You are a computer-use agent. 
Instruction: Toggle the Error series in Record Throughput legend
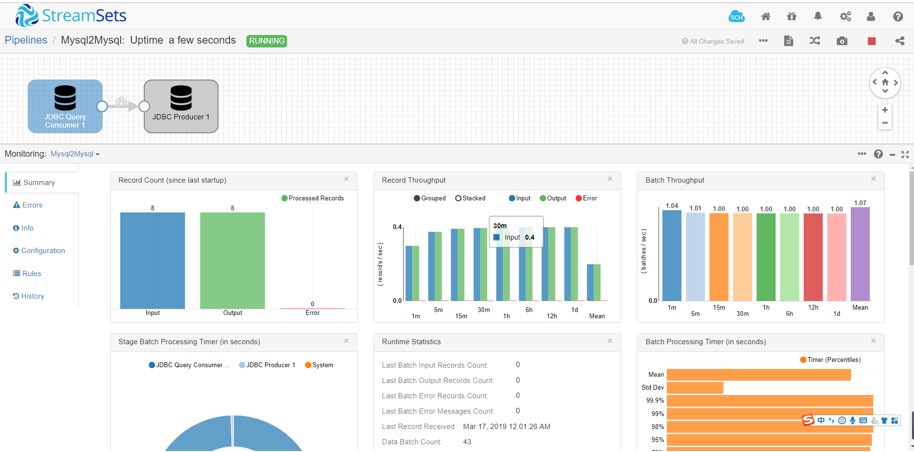pyautogui.click(x=586, y=198)
